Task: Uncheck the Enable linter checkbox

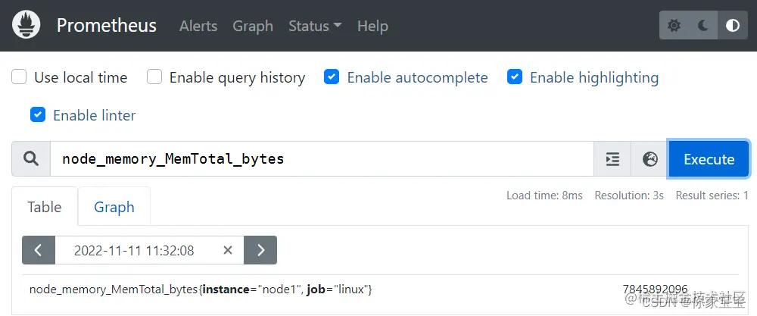Action: [x=38, y=115]
